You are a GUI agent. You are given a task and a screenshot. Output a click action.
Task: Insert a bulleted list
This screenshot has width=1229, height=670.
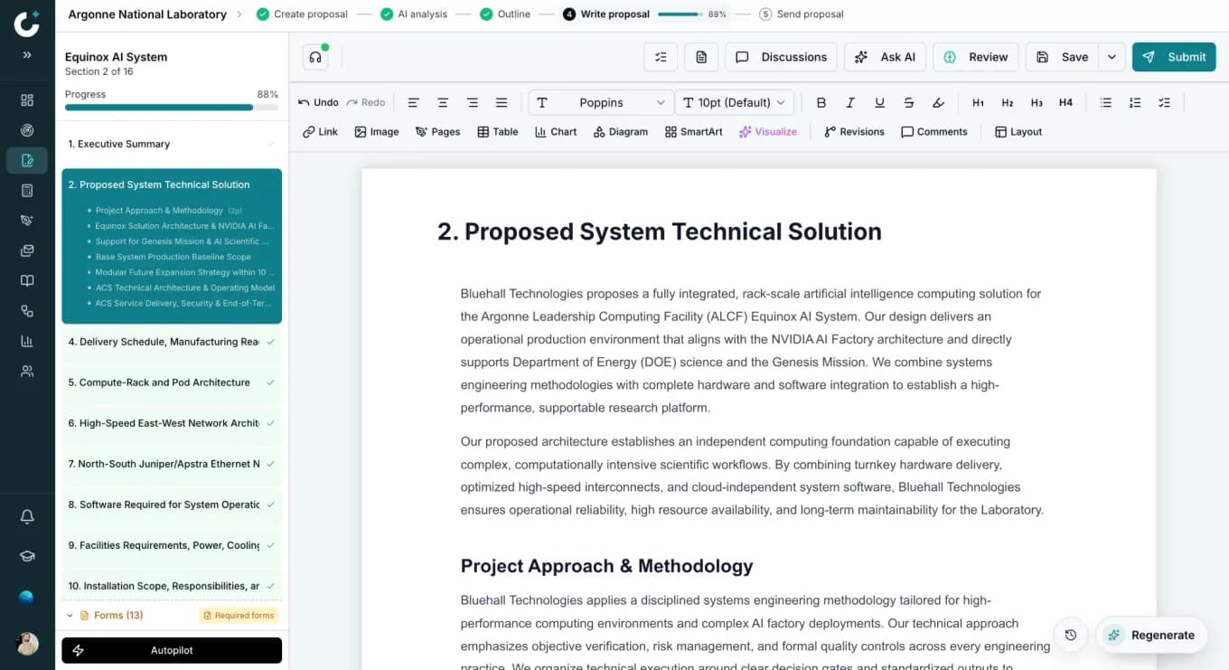point(1105,103)
